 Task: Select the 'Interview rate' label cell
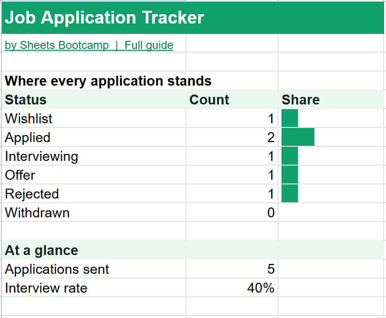tap(94, 288)
